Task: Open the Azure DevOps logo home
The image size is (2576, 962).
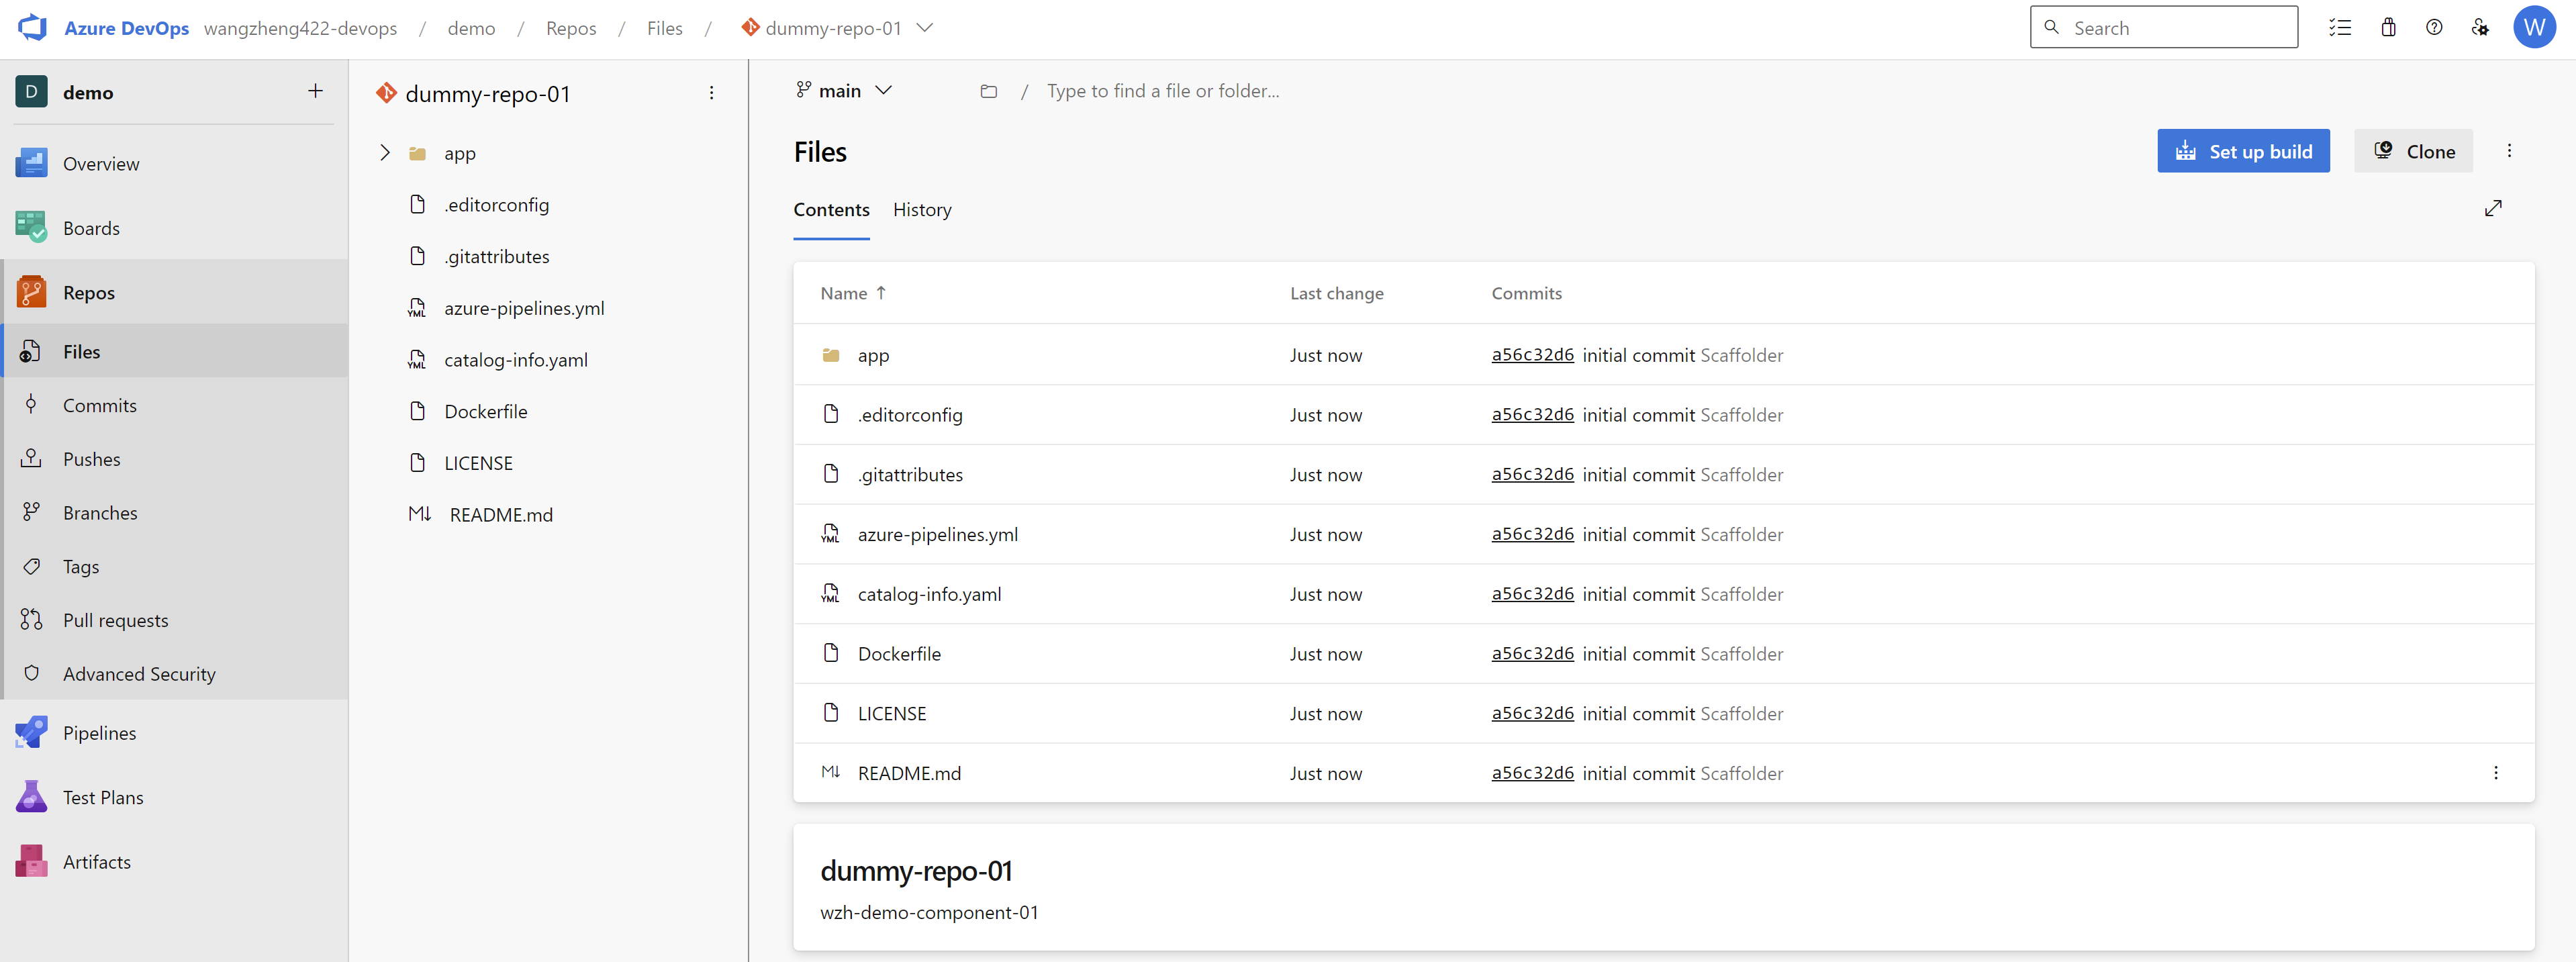Action: tap(33, 28)
